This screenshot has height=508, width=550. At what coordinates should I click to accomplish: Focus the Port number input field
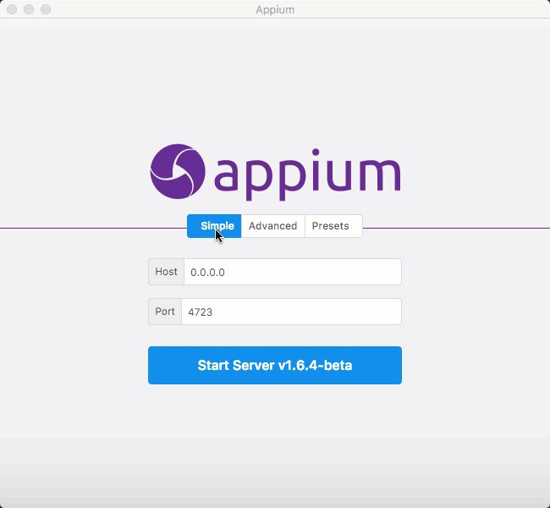point(291,312)
